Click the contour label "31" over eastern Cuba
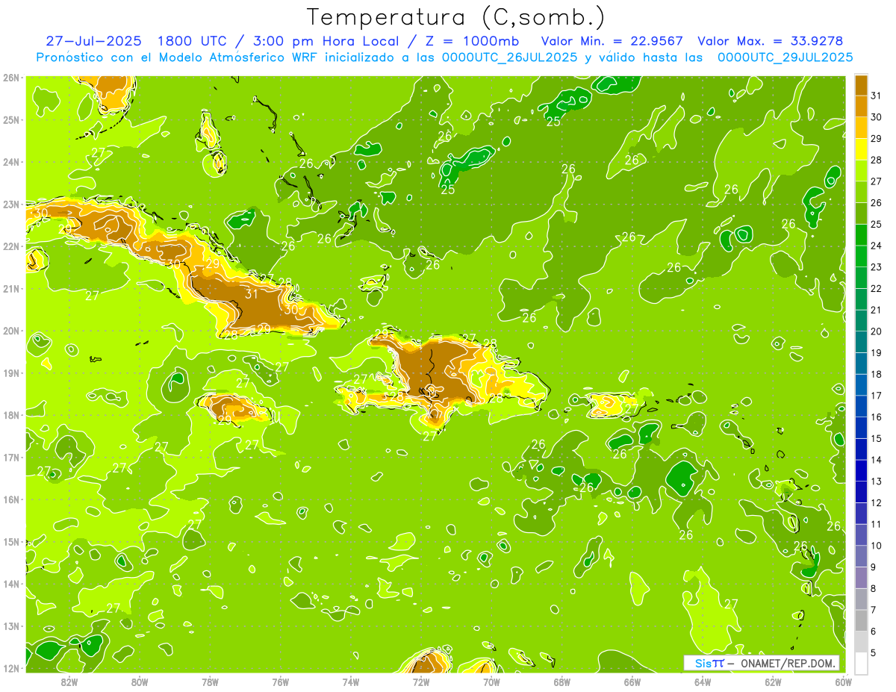The image size is (896, 692). point(252,293)
